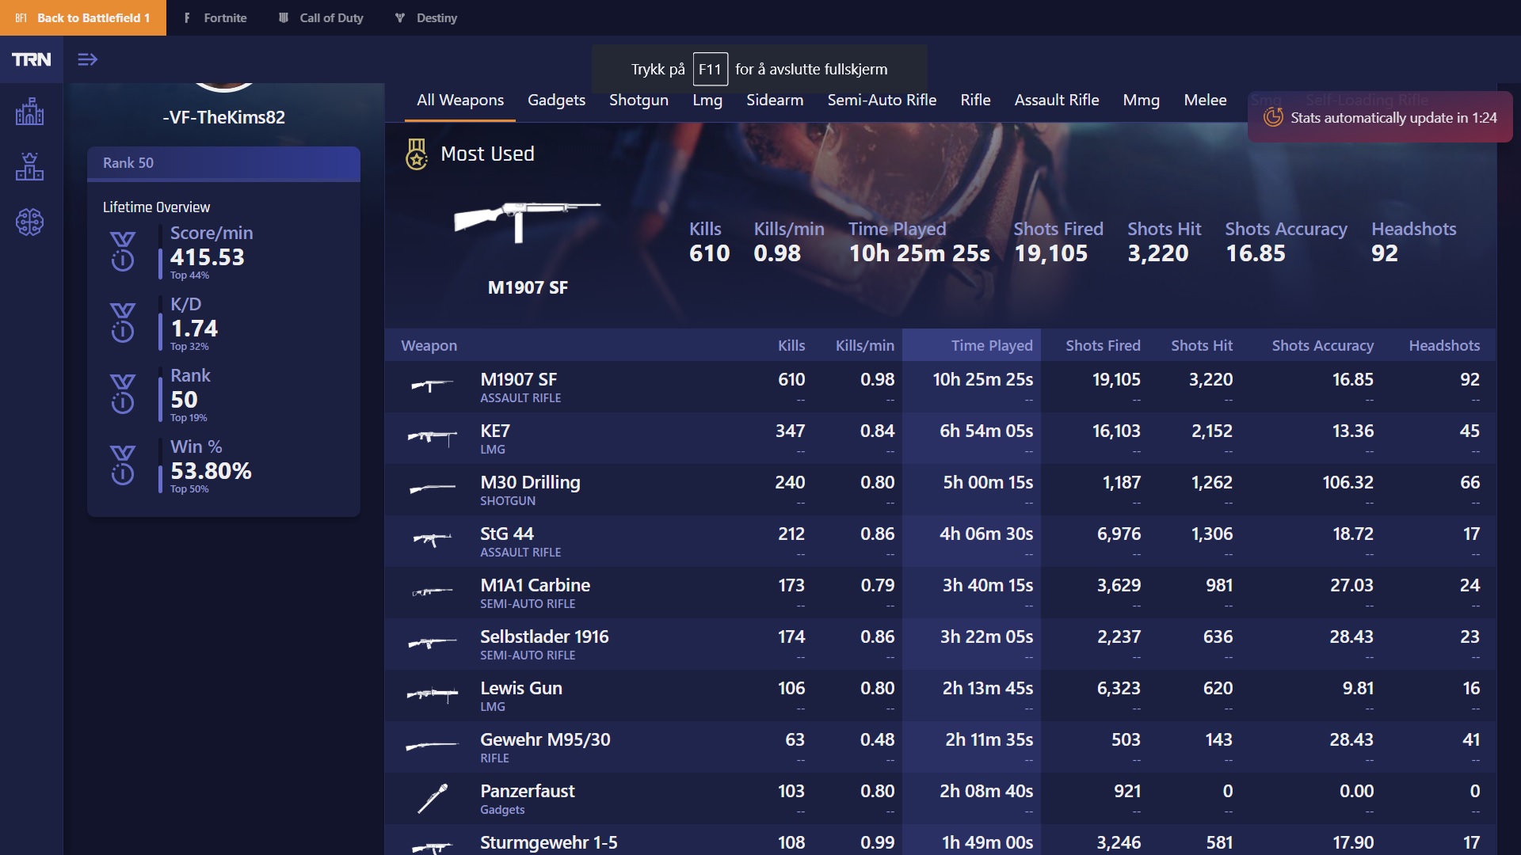The height and width of the screenshot is (855, 1521).
Task: Switch to the Shotgun tab
Action: click(639, 101)
